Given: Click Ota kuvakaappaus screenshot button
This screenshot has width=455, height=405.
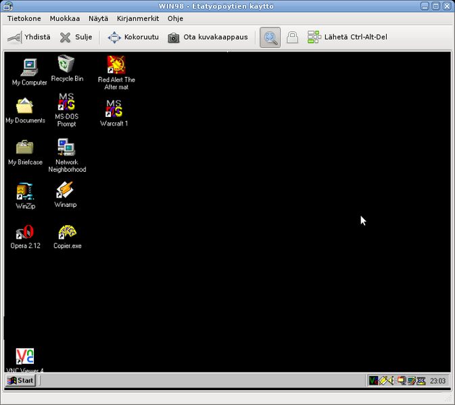Looking at the screenshot, I should [208, 38].
